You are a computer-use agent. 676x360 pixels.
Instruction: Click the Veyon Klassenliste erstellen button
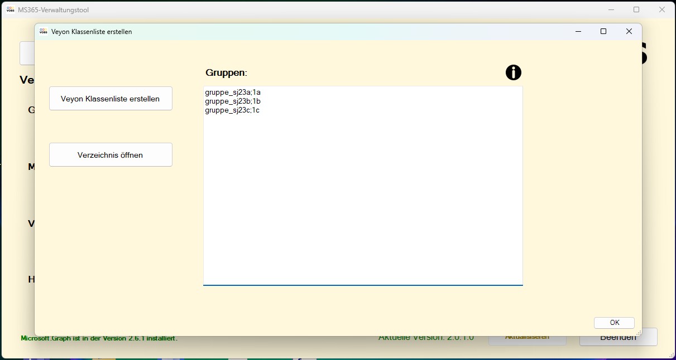coord(111,98)
